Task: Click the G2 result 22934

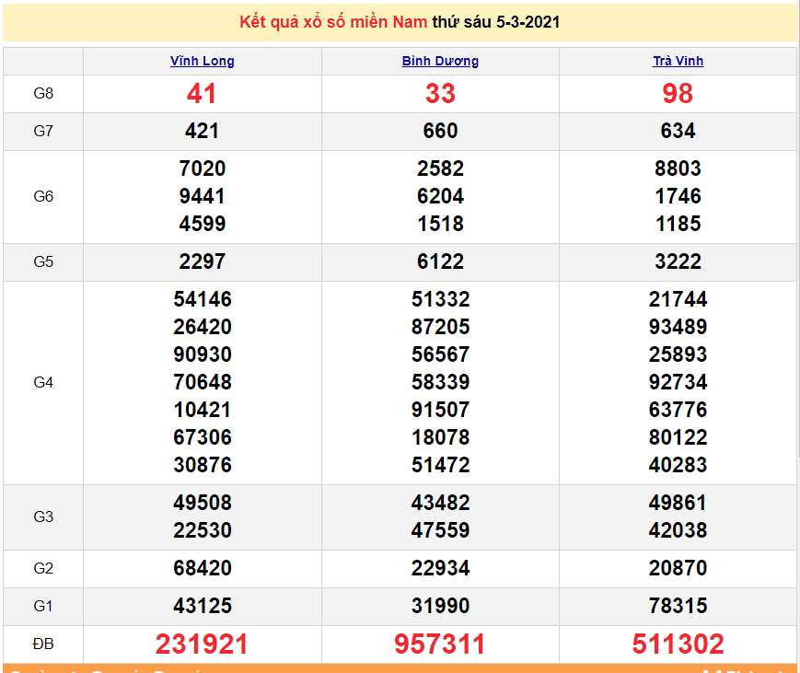Action: [440, 568]
